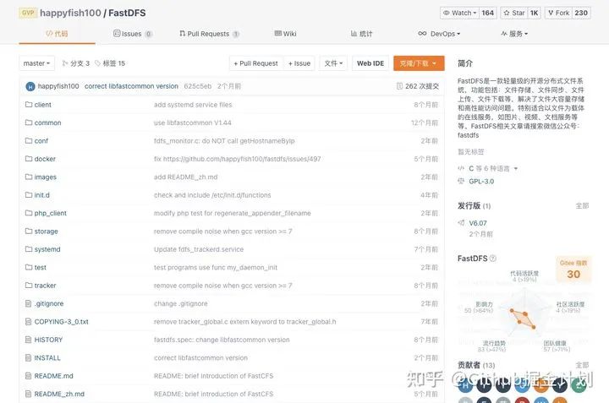Viewport: 609px width, 403px height.
Task: Fork the FastDFS repository
Action: tap(558, 13)
